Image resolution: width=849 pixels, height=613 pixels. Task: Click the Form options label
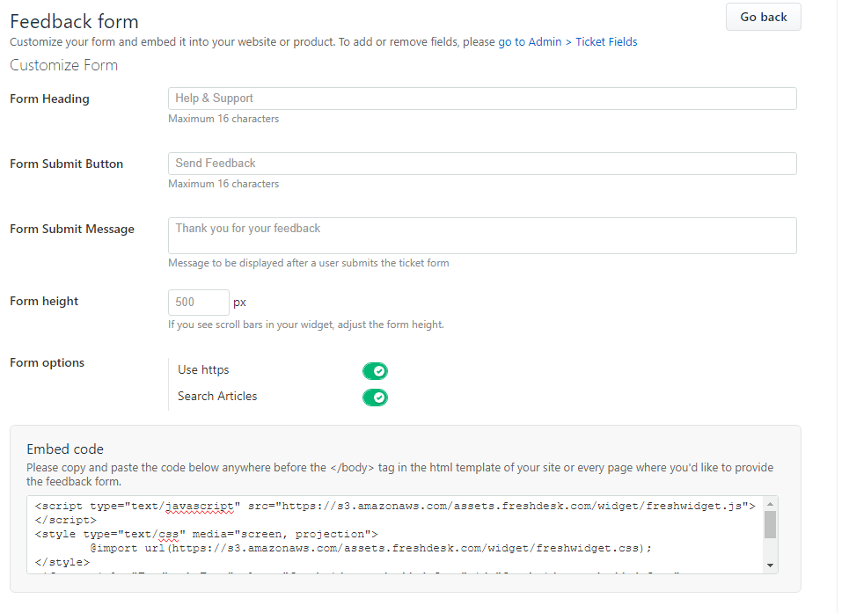pos(47,363)
